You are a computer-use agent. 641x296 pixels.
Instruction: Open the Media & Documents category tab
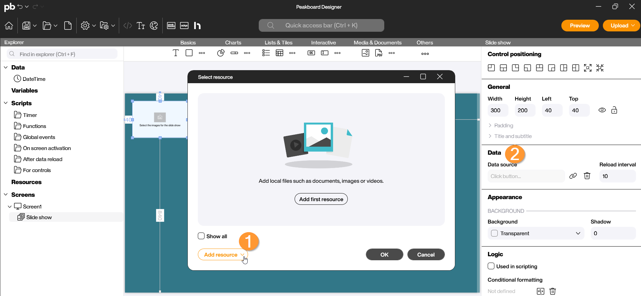click(x=377, y=42)
